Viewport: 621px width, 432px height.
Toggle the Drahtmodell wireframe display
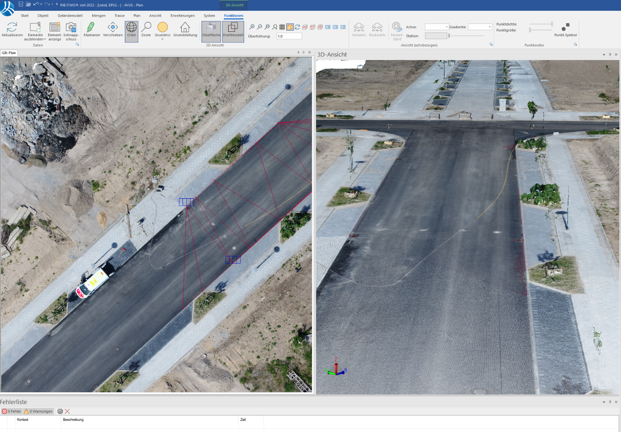point(233,28)
